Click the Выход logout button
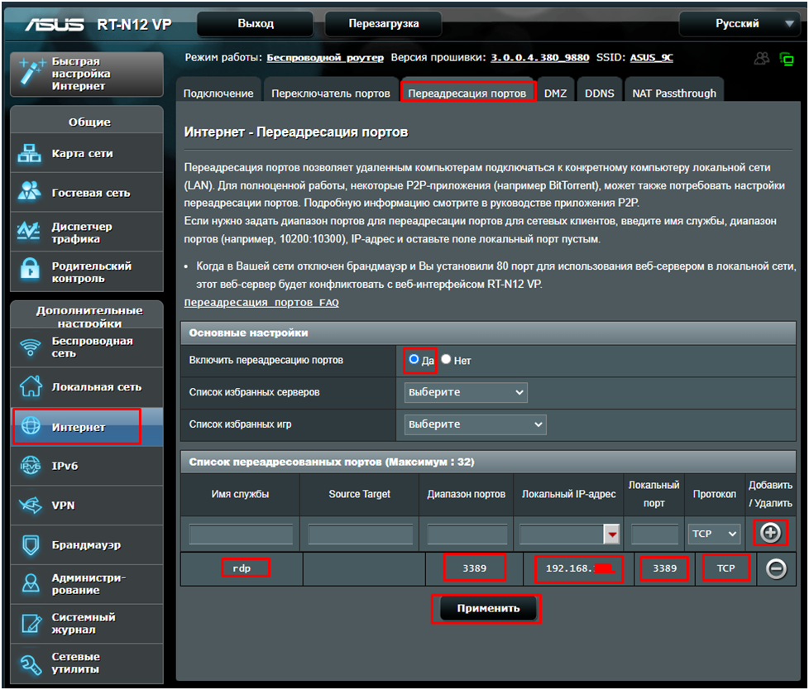Screen dimensions: 809x690 tap(256, 24)
